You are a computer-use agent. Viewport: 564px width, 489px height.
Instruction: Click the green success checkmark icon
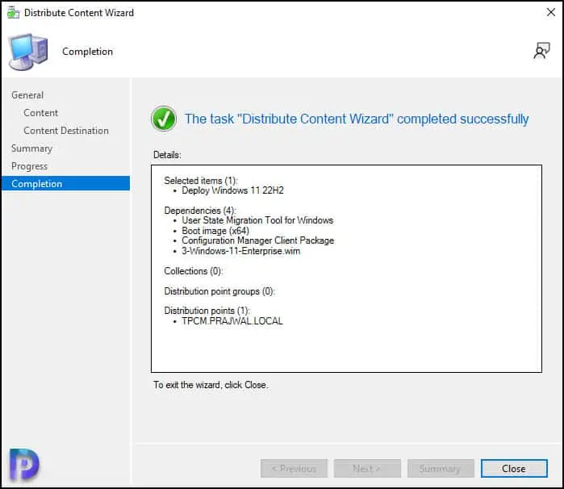[x=164, y=119]
